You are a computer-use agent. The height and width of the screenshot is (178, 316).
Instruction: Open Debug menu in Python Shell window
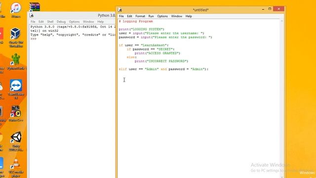(61, 22)
